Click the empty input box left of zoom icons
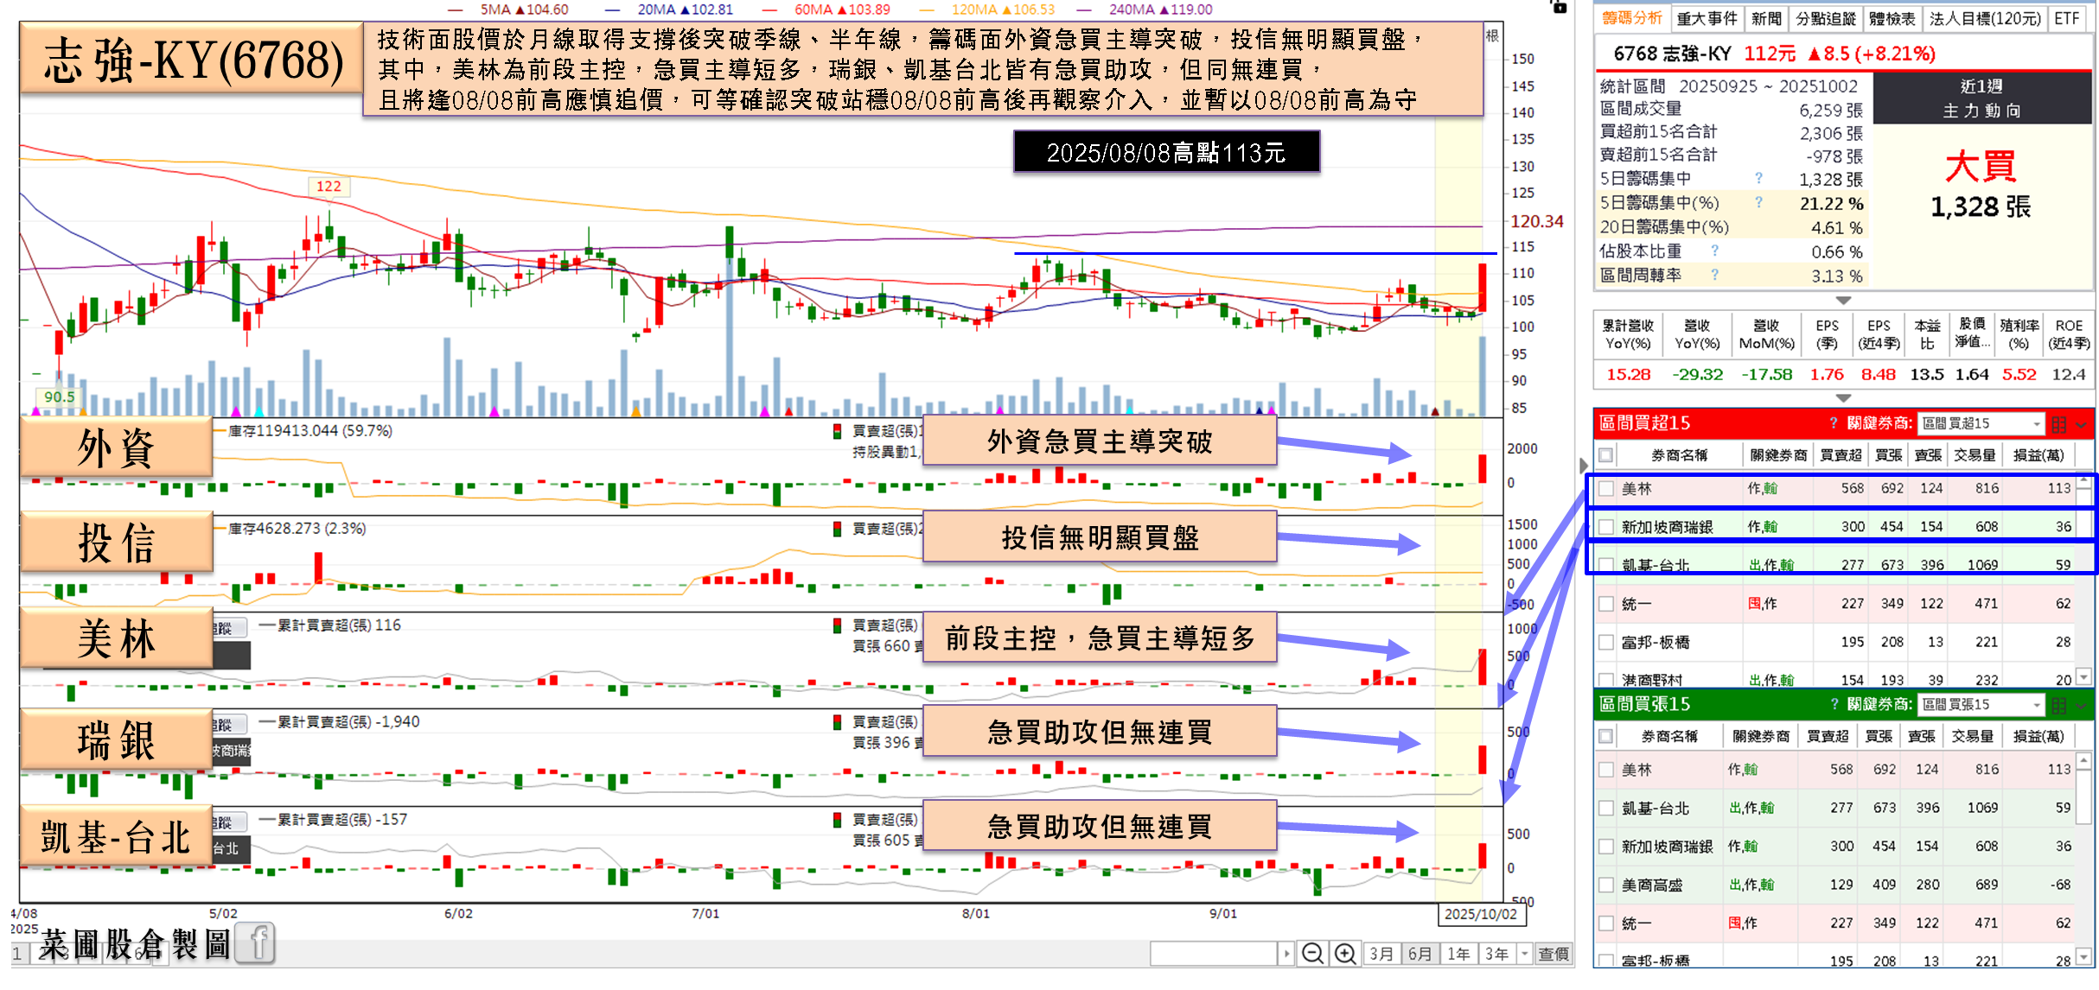The height and width of the screenshot is (990, 2099). point(1214,954)
